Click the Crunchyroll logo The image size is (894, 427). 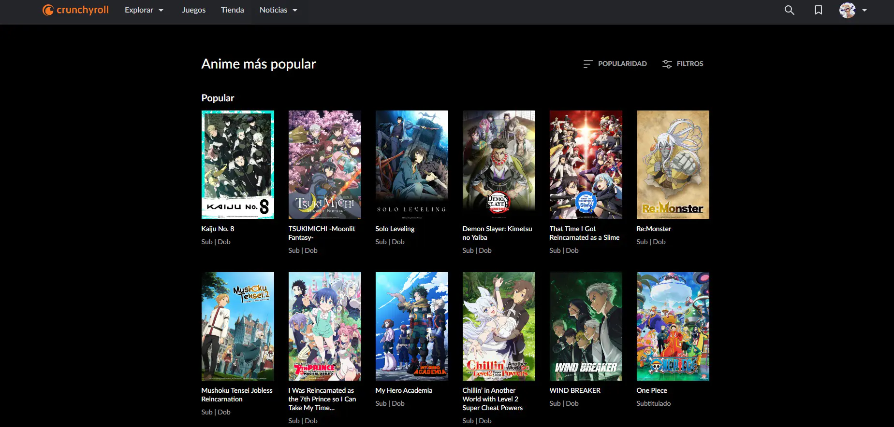coord(75,10)
